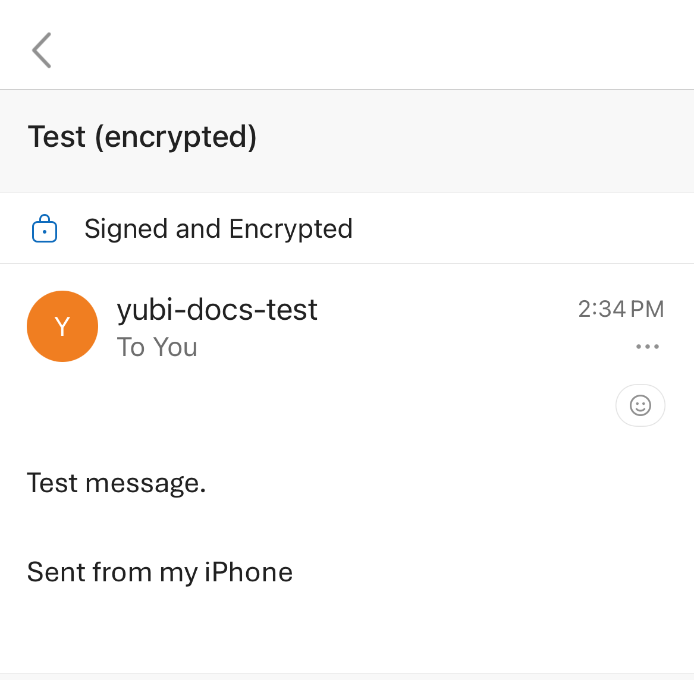The image size is (694, 680).
Task: Click the word iPhone in the signature
Action: click(249, 572)
